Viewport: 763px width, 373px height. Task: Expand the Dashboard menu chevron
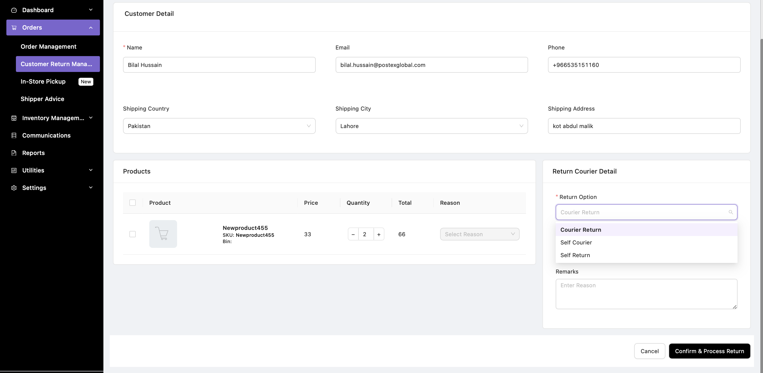point(91,10)
